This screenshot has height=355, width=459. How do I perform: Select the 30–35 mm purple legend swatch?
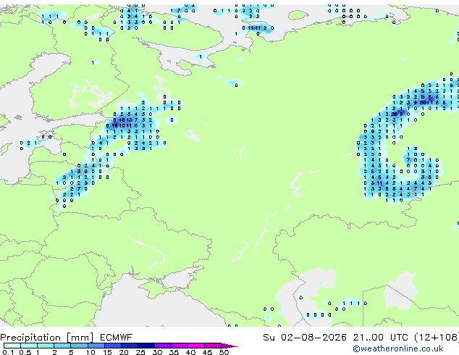(x=163, y=346)
